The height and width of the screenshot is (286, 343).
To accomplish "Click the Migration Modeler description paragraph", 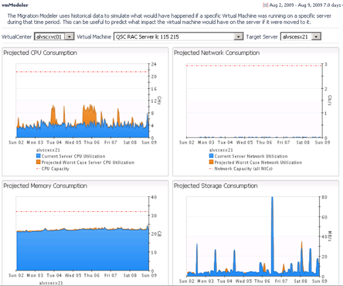I will tap(169, 19).
